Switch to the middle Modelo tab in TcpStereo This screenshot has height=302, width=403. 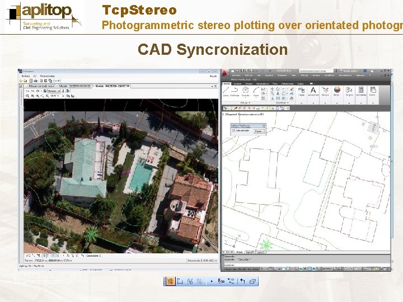coord(74,86)
